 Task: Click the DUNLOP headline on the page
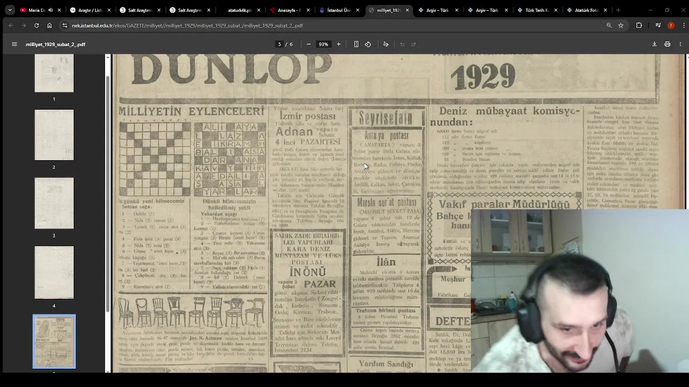[x=231, y=70]
